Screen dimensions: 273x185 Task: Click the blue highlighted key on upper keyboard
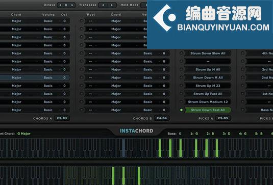pos(123,148)
